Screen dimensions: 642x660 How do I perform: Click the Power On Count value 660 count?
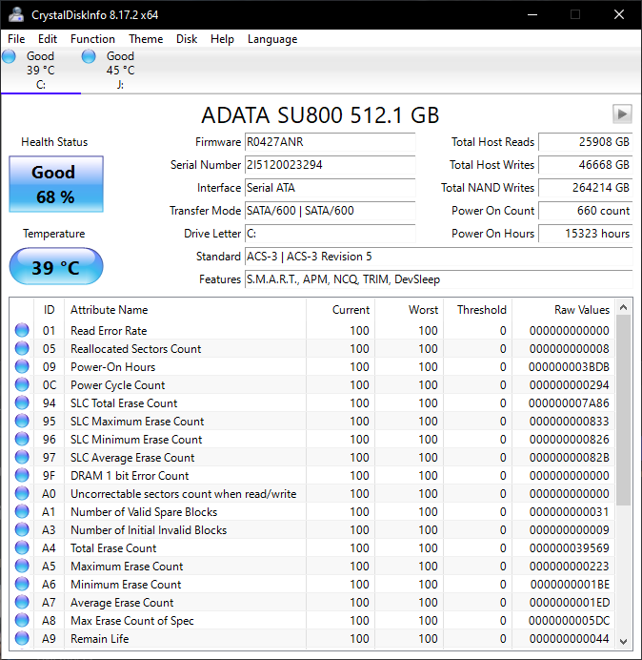point(585,211)
